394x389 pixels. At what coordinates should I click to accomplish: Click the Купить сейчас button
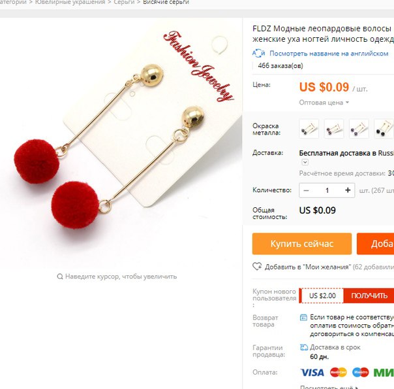coord(302,243)
